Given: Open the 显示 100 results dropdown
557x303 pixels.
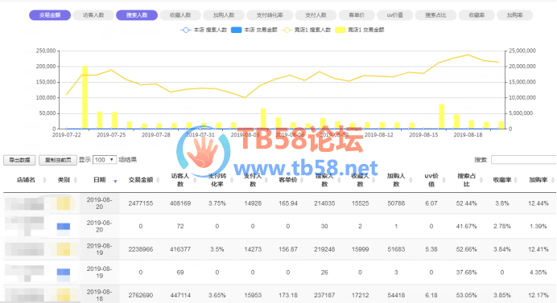Looking at the screenshot, I should (105, 160).
